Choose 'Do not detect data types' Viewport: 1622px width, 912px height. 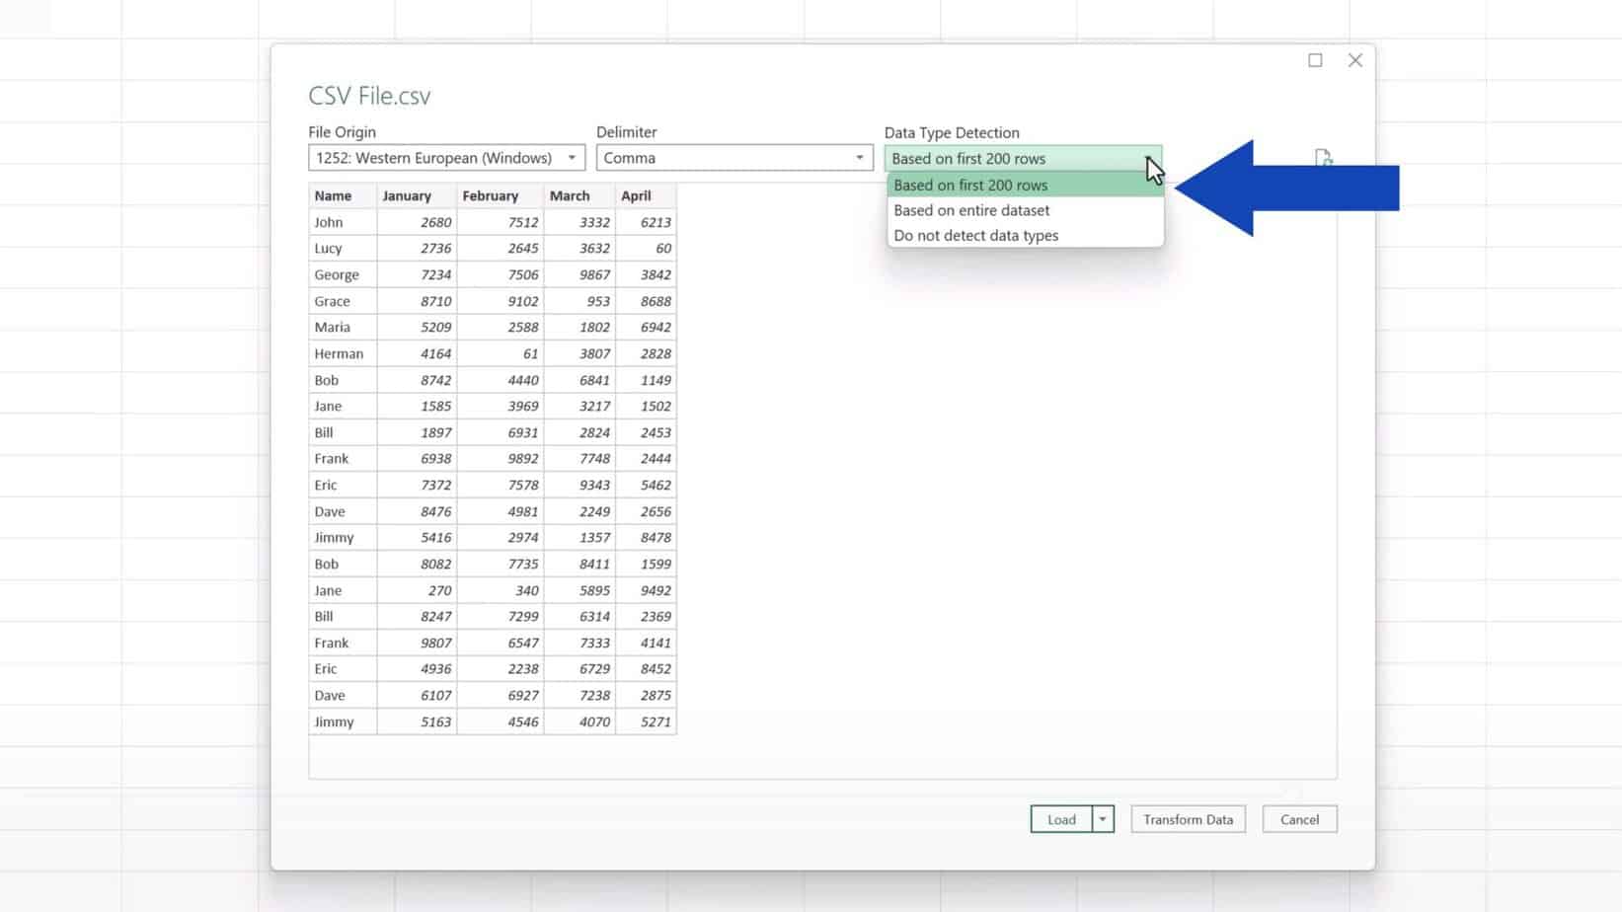[974, 235]
